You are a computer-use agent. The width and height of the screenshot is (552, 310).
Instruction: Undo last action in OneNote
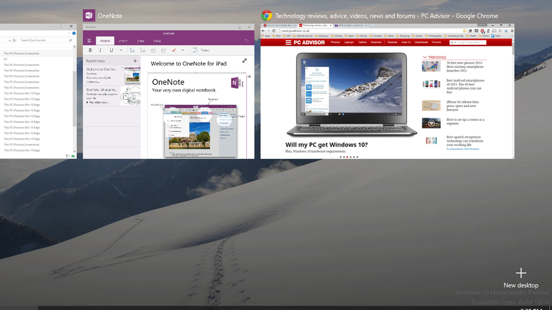click(246, 41)
